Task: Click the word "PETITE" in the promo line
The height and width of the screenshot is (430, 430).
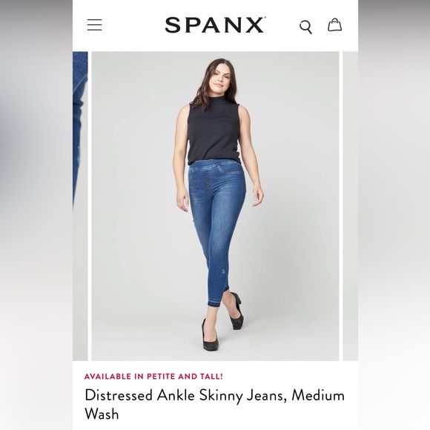Action: [x=162, y=377]
